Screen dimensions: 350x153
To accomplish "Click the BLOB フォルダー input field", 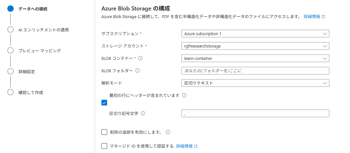I will (255, 71).
